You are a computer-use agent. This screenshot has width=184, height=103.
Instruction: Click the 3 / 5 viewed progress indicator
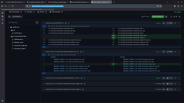pyautogui.click(x=145, y=16)
